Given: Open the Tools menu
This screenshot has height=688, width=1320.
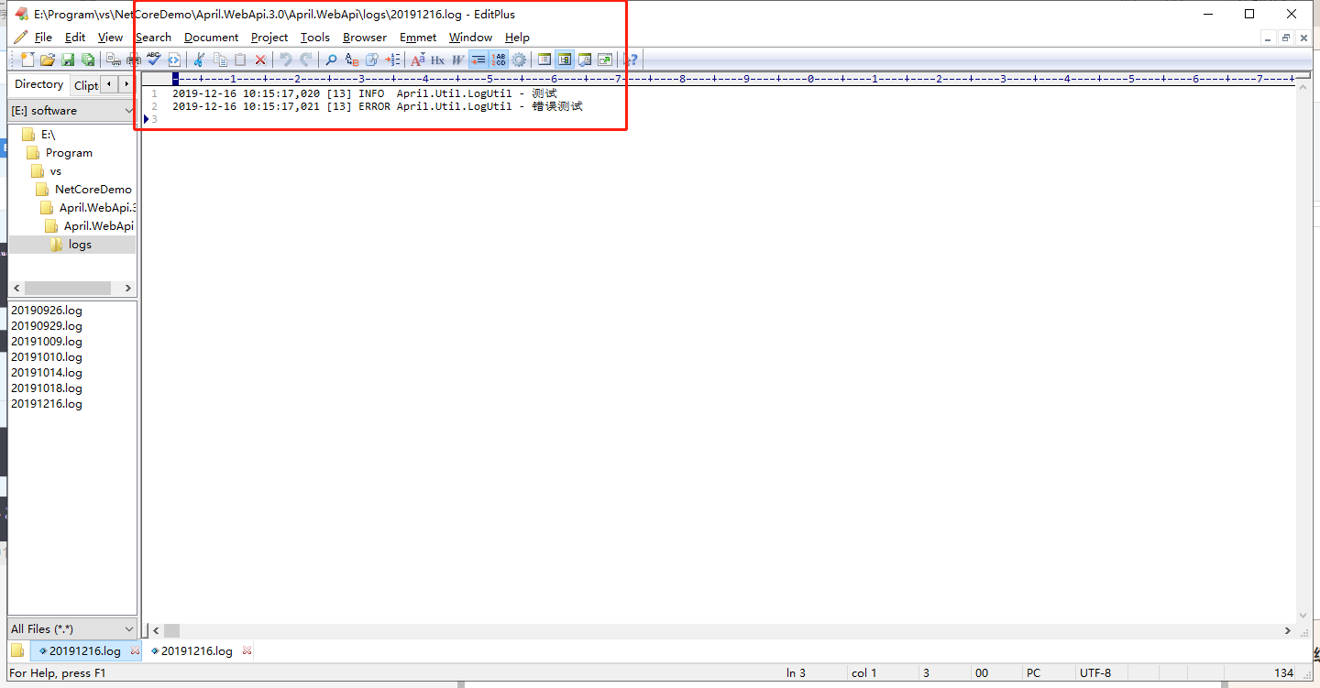Looking at the screenshot, I should click(x=314, y=38).
